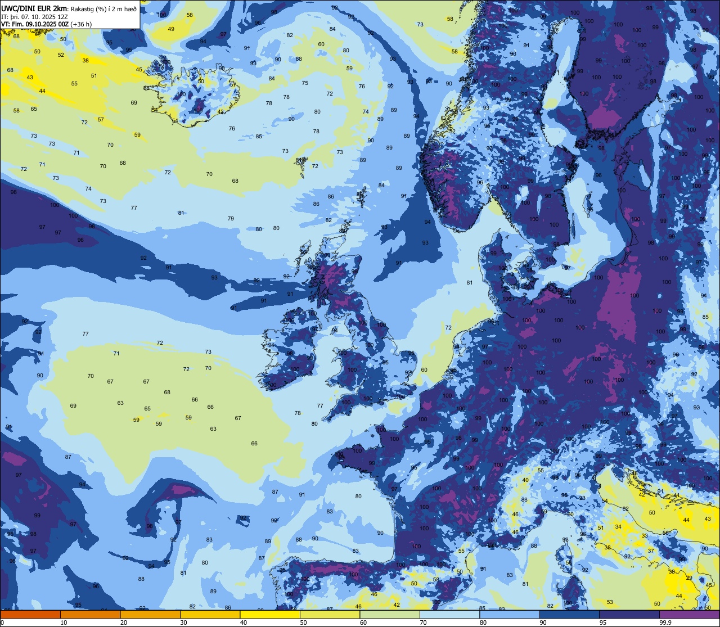Click the purple above-99.9 legend swatch
Viewport: 720px width, 627px height.
tap(689, 614)
